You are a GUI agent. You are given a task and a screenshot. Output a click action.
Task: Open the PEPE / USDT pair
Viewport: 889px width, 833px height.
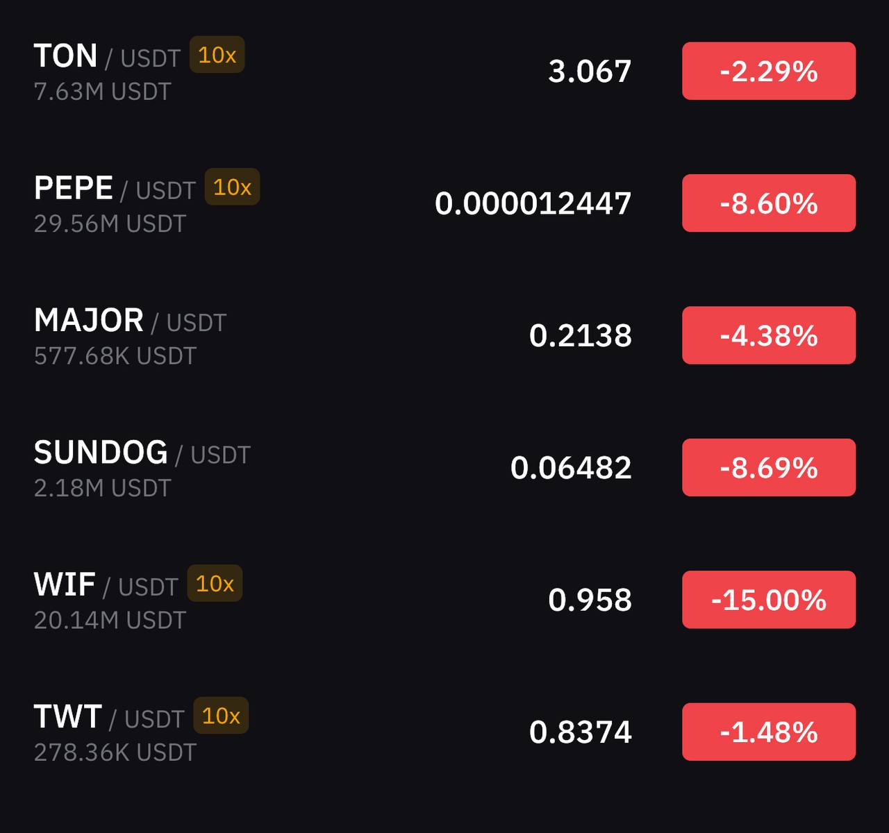444,203
